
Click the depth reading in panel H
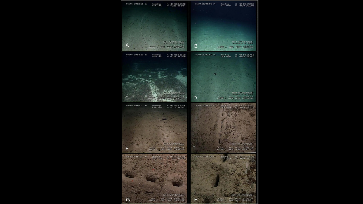(205, 156)
